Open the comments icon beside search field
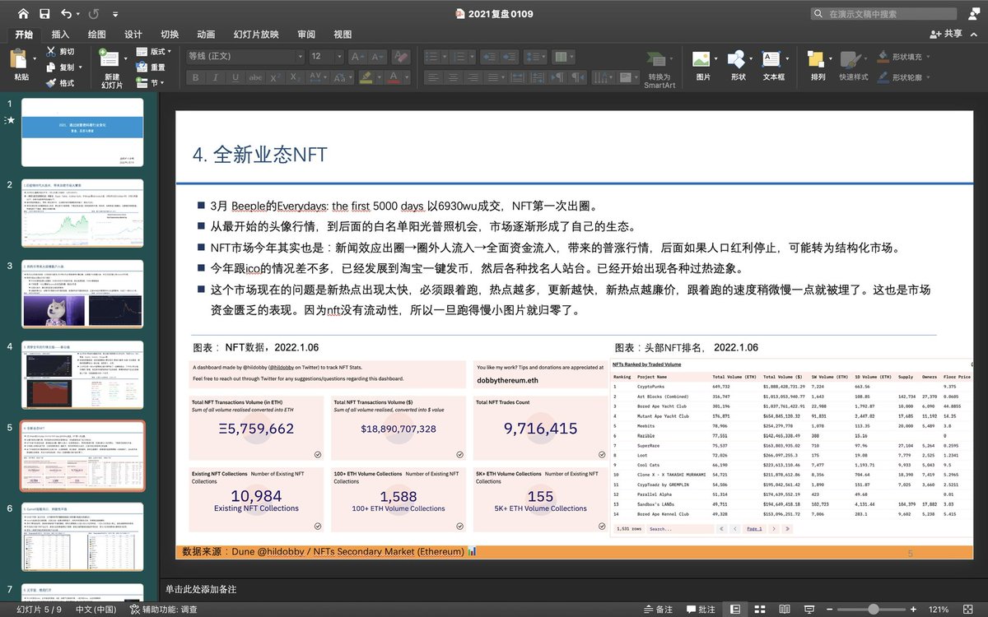The height and width of the screenshot is (617, 988). [972, 14]
